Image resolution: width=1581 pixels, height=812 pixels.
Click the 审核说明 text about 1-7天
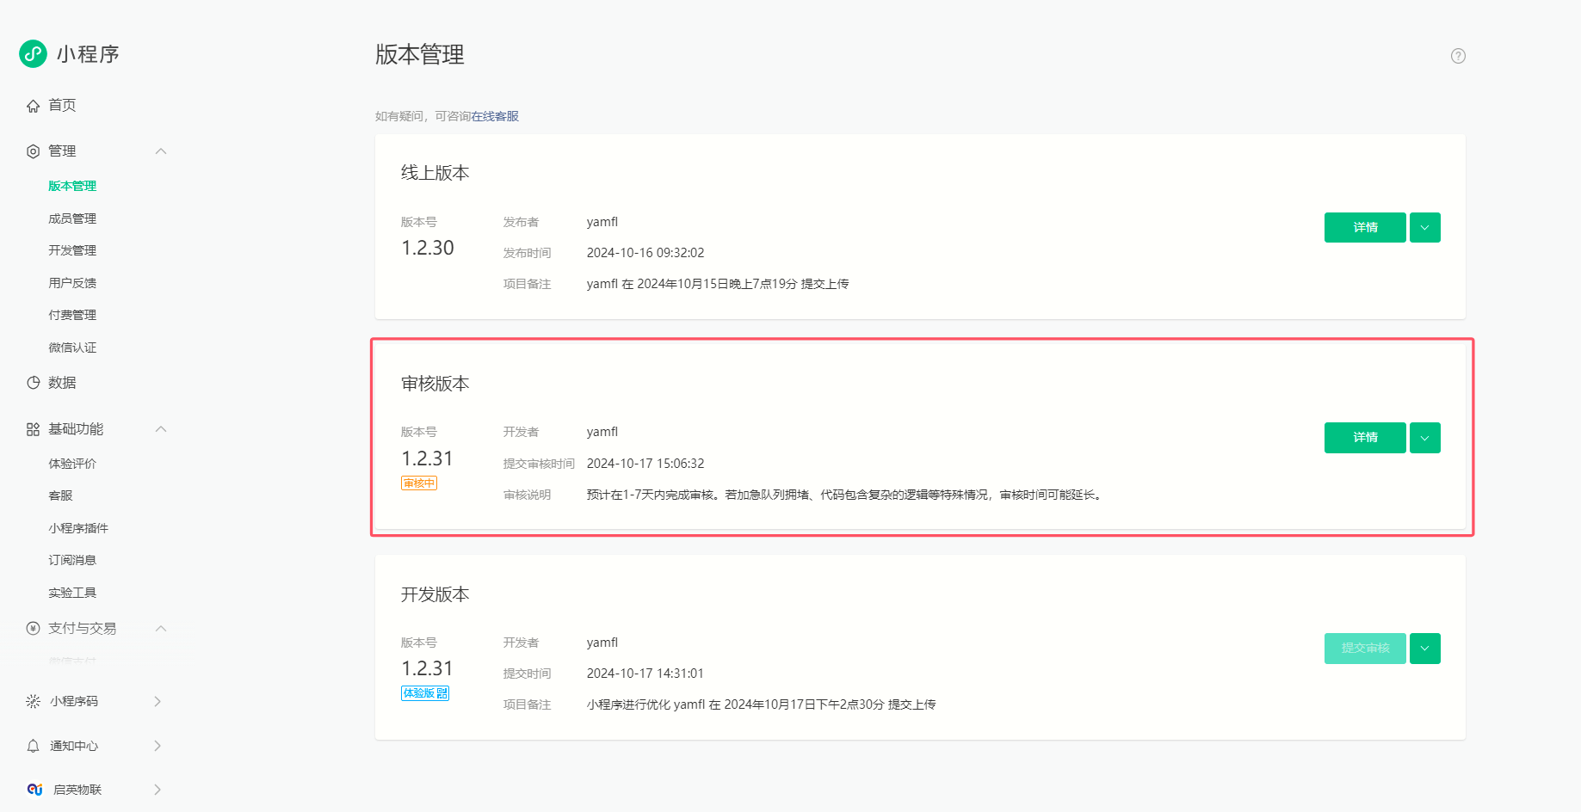tap(845, 495)
